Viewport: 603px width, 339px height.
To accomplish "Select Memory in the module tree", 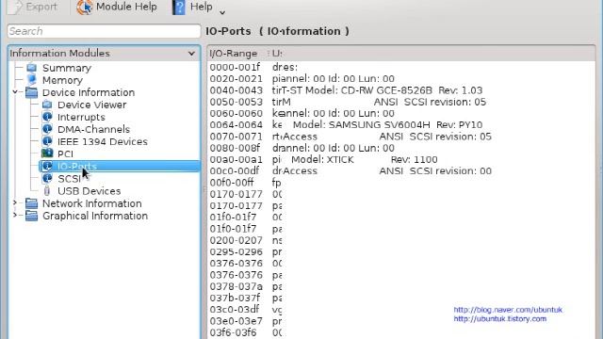I will pyautogui.click(x=62, y=80).
